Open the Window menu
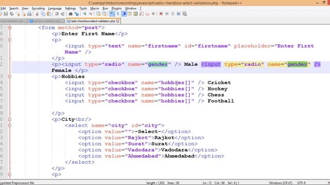This screenshot has width=330, height=185. (130, 8)
